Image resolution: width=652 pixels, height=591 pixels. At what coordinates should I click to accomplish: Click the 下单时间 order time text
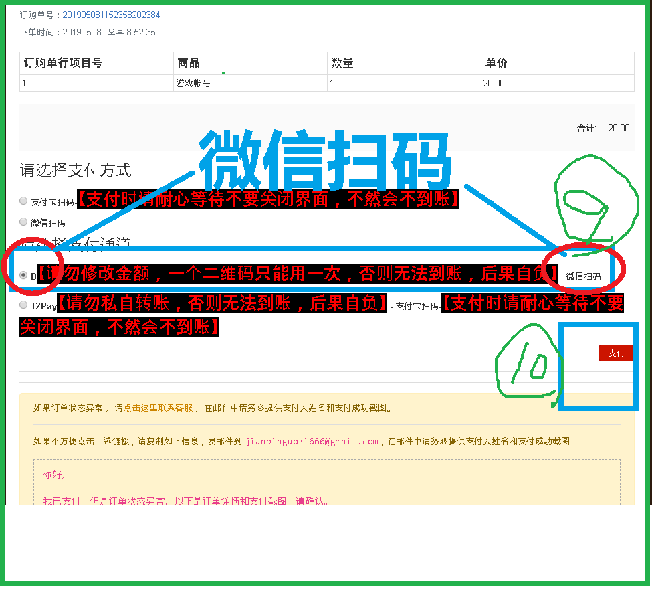tap(88, 33)
